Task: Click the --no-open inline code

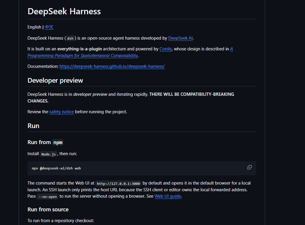Action: click(48, 196)
